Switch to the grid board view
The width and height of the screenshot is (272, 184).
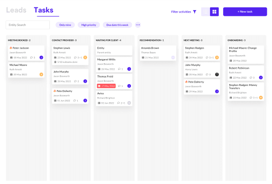click(214, 12)
